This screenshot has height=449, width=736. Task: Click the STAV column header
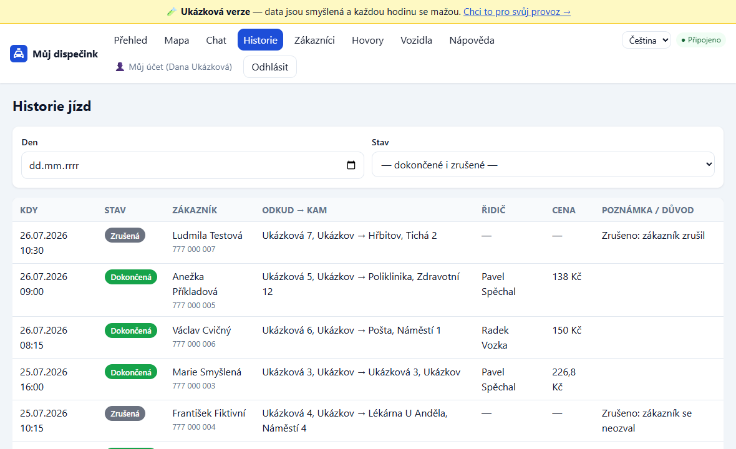coord(115,210)
